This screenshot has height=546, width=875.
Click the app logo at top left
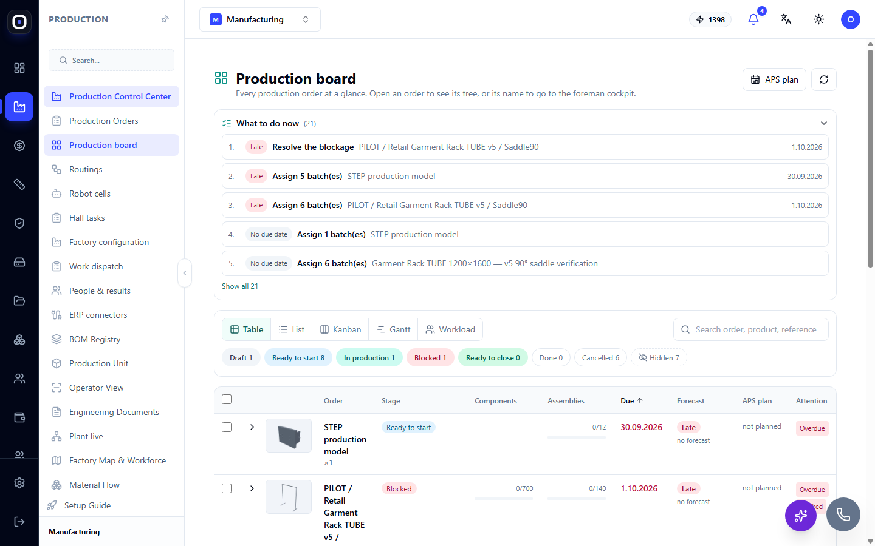(19, 22)
